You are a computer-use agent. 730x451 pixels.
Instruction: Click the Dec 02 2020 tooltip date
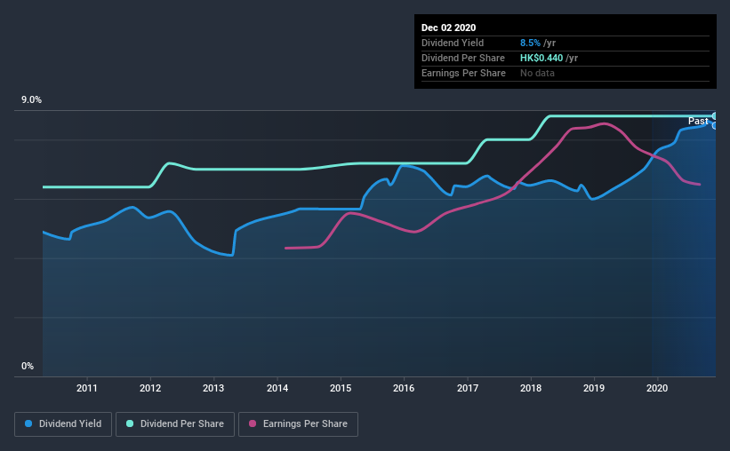(448, 28)
